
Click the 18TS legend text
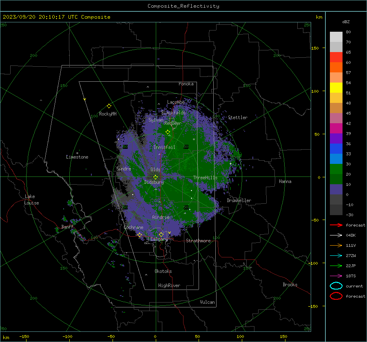351,276
